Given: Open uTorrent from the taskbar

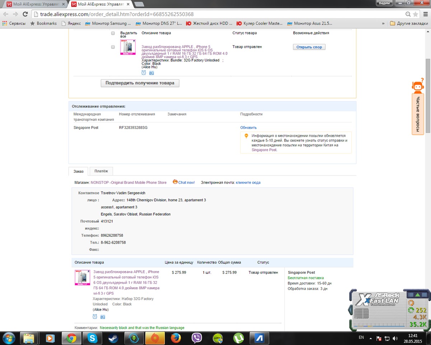Looking at the screenshot, I should 238,338.
